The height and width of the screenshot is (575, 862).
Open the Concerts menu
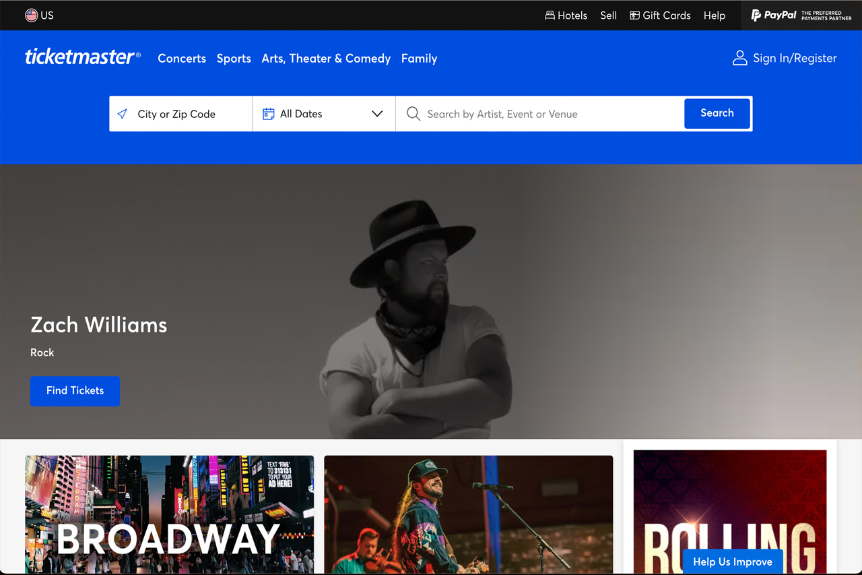click(x=182, y=59)
